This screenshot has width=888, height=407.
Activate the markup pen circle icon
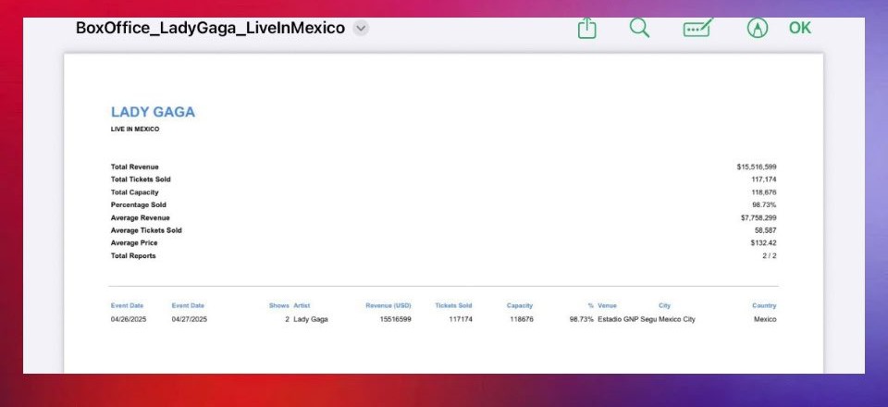[758, 28]
